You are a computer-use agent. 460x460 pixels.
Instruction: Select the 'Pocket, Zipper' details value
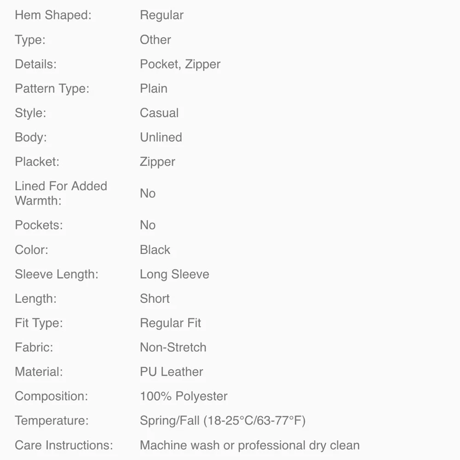coord(180,64)
